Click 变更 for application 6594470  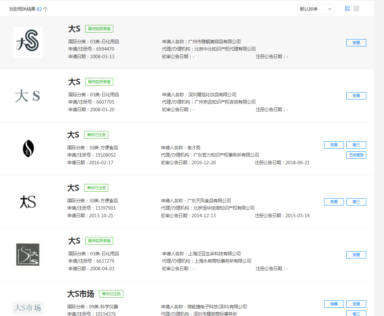(x=356, y=43)
